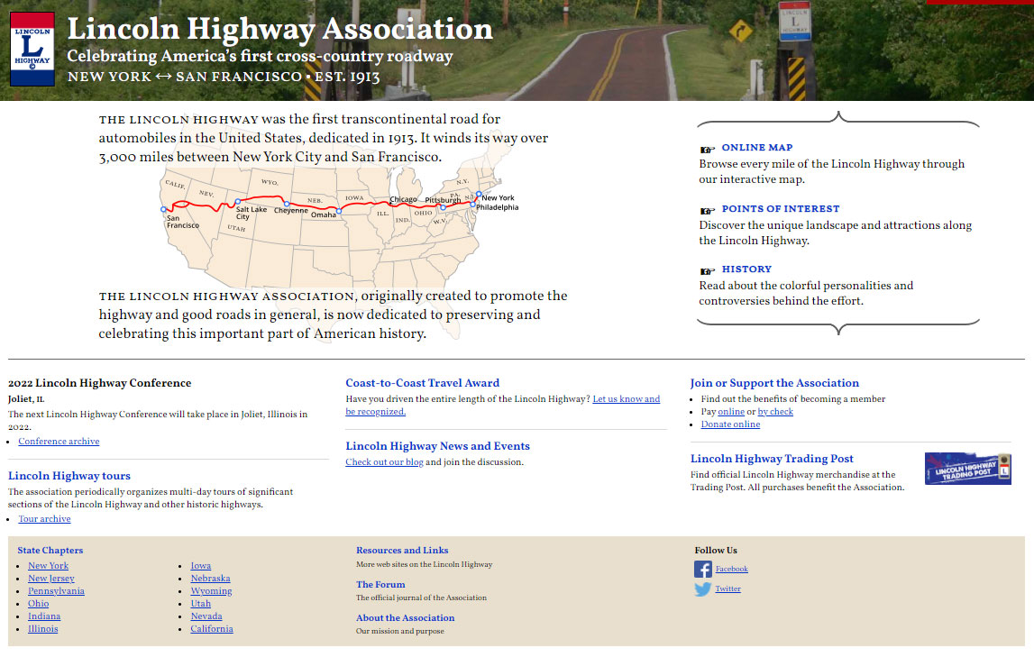Click the San Francisco marker on map
The height and width of the screenshot is (657, 1034).
(163, 210)
